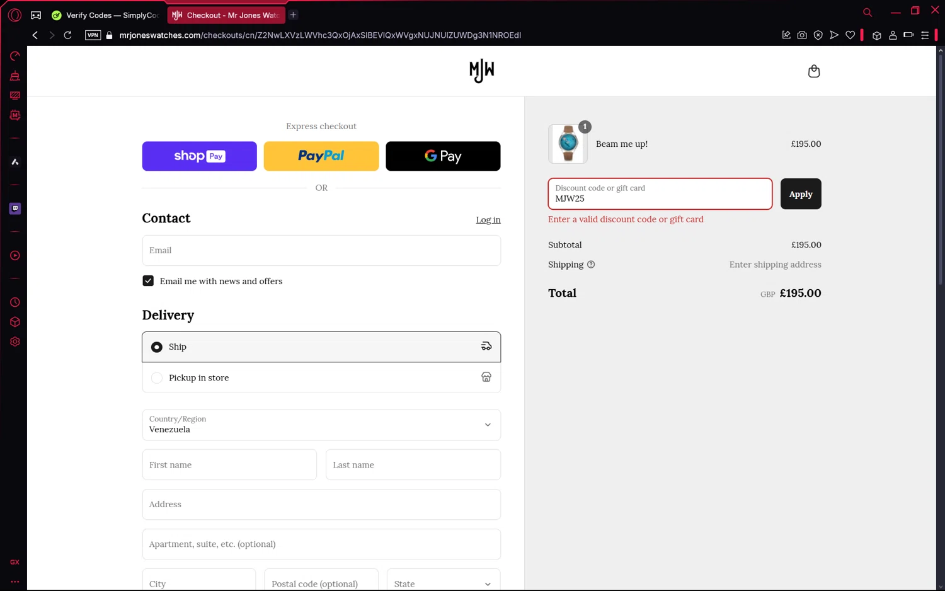Viewport: 945px width, 591px height.
Task: Open the ad blocker shield icon
Action: tap(818, 35)
